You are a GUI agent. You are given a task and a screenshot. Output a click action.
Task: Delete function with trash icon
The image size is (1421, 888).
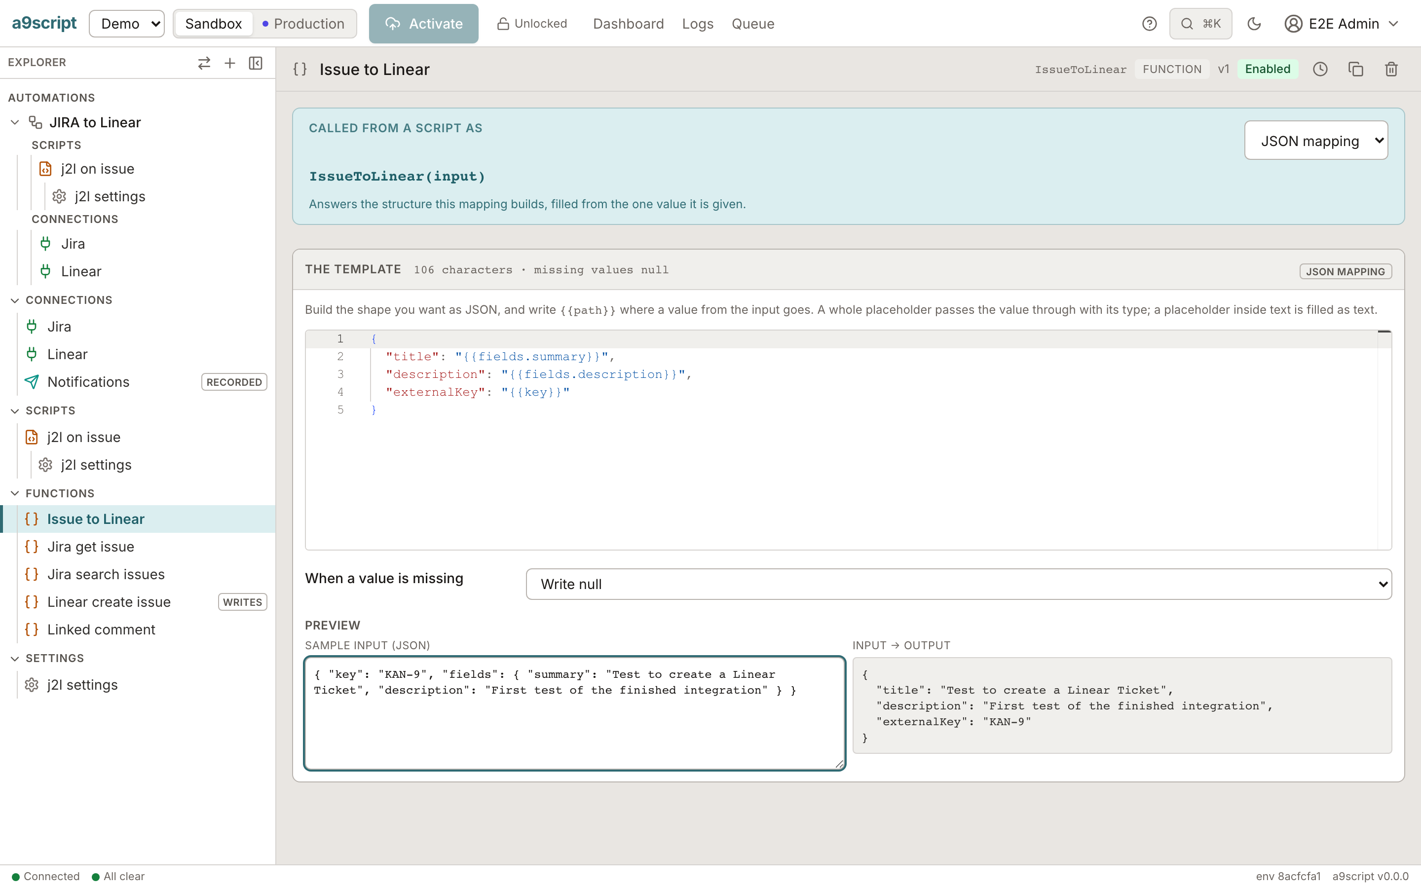[x=1391, y=69]
